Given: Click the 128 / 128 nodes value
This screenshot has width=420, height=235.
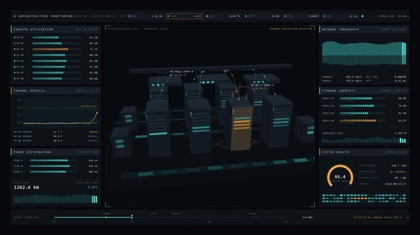Looking at the screenshot, I should tap(398, 166).
